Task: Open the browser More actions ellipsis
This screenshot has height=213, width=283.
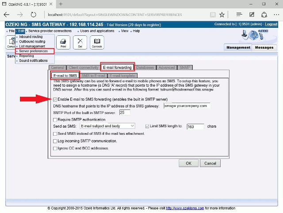Action: tap(276, 15)
